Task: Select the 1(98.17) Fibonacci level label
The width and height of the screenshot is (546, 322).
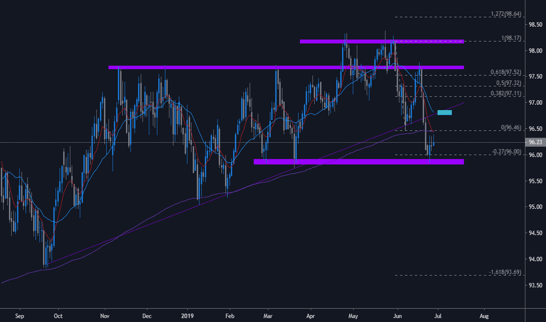Action: [511, 38]
